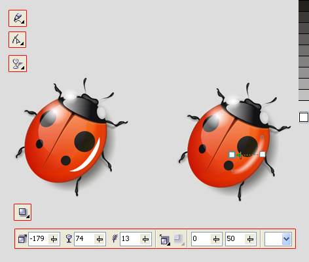
Task: Pick the white color swatch
Action: pyautogui.click(x=304, y=117)
